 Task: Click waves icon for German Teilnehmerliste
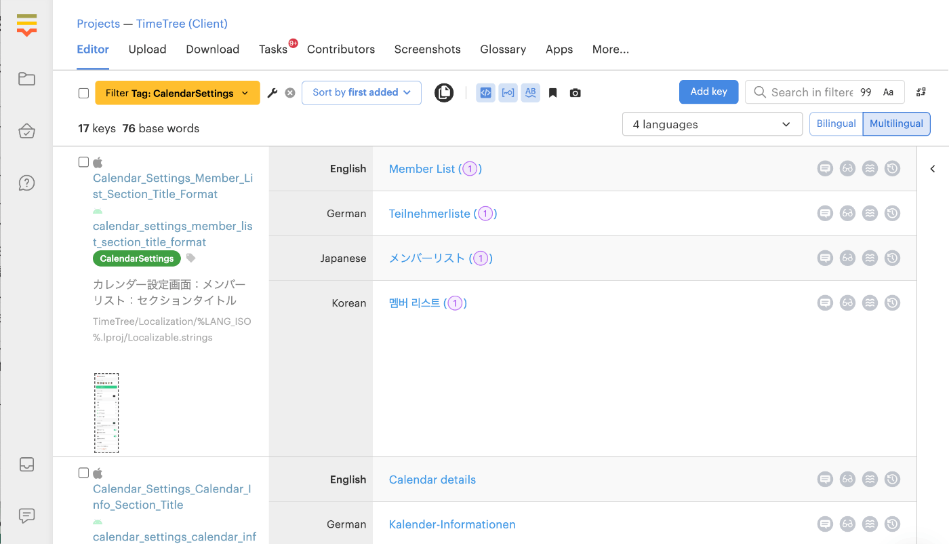click(870, 214)
